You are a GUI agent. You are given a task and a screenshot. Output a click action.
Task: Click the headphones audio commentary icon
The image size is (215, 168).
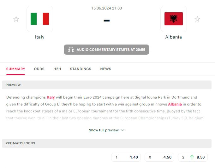coord(71,50)
